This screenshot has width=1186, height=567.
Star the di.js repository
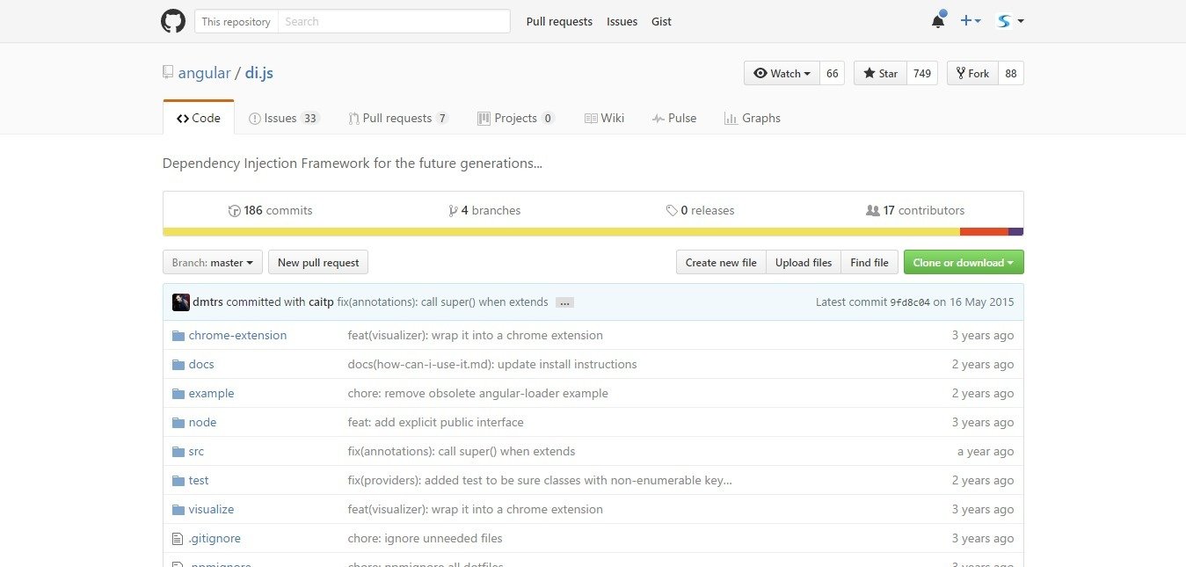(x=880, y=73)
